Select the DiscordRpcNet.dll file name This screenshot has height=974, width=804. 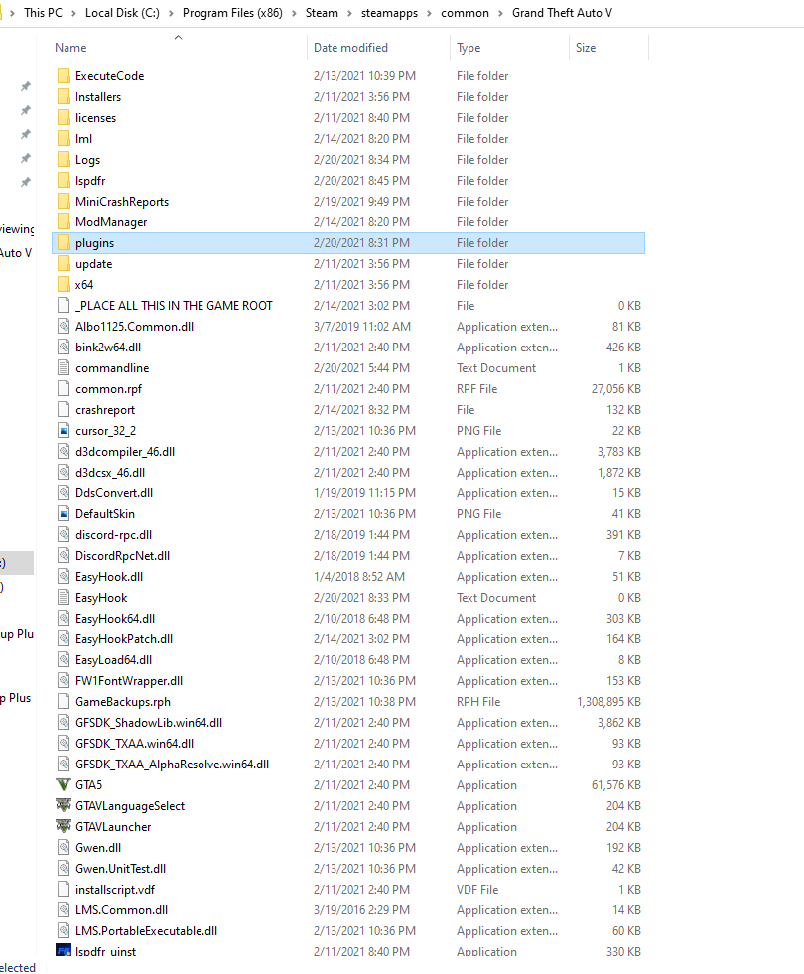(x=122, y=556)
